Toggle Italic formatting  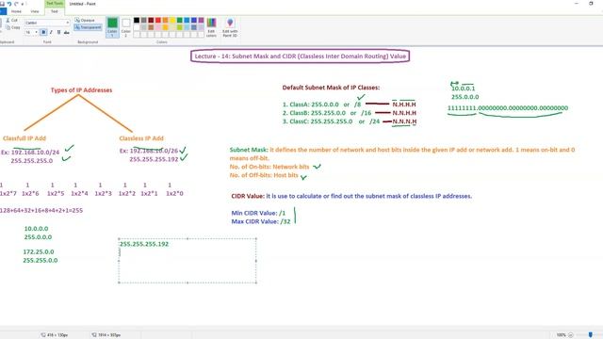click(51, 33)
